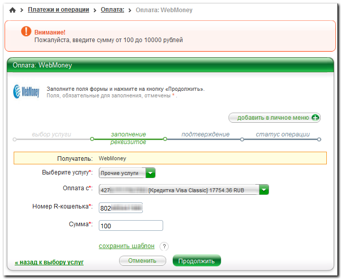Image resolution: width=341 pixels, height=279 pixels.
Task: Click Отменить button
Action: [142, 261]
